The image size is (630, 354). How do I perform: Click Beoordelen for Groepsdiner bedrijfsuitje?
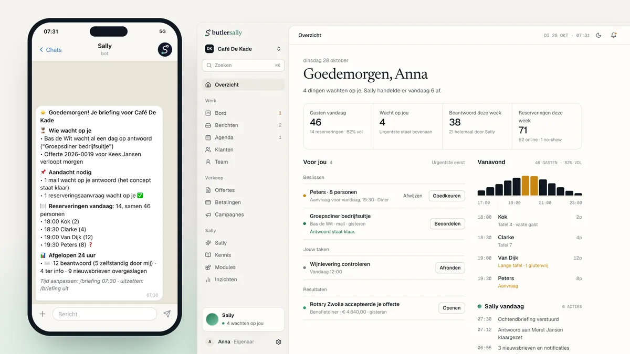[x=447, y=224]
